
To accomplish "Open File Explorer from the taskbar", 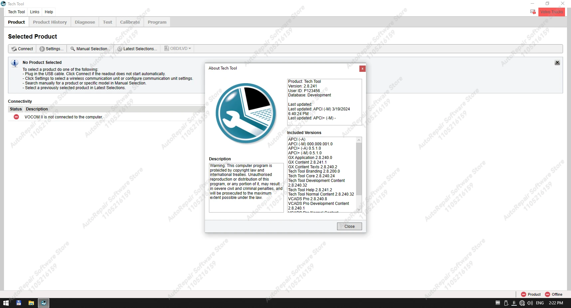I will click(31, 303).
